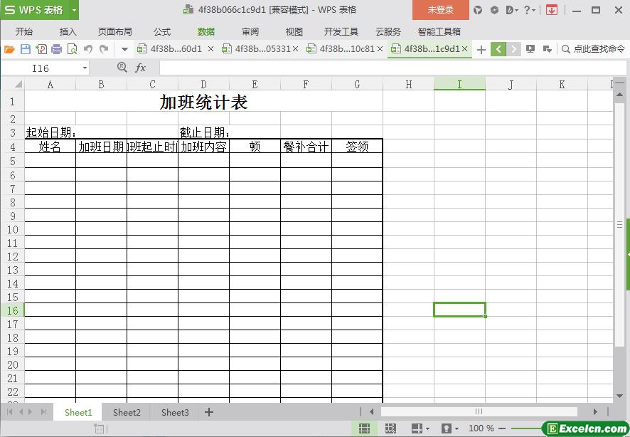Image resolution: width=630 pixels, height=437 pixels.
Task: Click the 点此查找命令 search command box
Action: [x=592, y=49]
